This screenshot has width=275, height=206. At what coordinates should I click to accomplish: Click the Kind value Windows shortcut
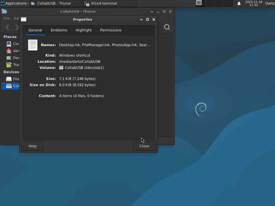[75, 55]
